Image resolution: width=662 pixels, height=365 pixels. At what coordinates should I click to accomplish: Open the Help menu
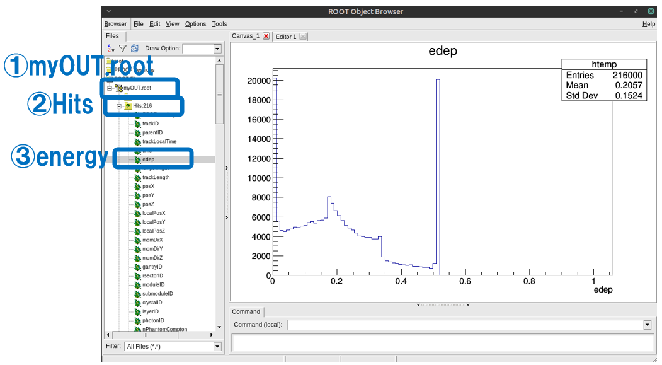649,24
